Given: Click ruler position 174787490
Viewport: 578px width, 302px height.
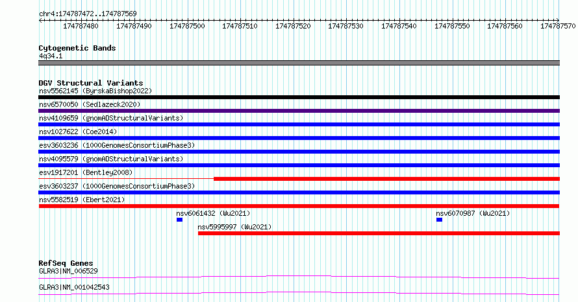Looking at the screenshot, I should 134,26.
